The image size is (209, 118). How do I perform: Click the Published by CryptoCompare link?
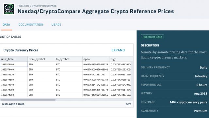coord(37,6)
